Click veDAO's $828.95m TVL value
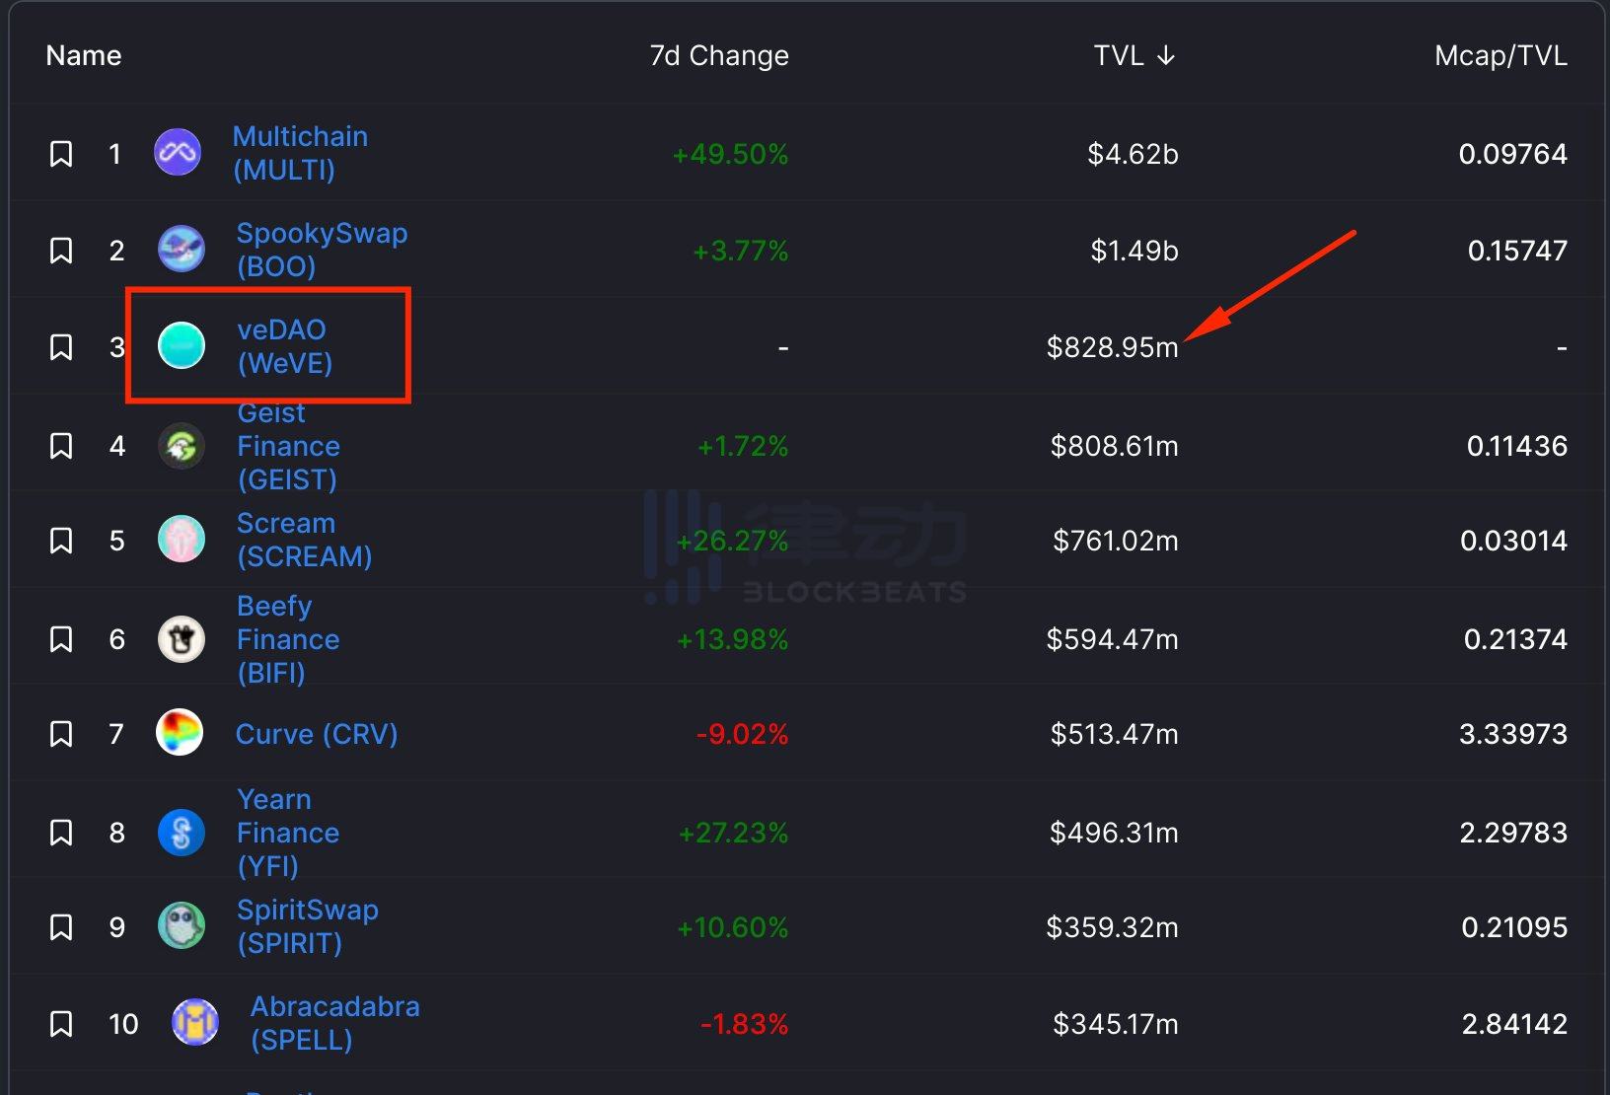 [1112, 347]
